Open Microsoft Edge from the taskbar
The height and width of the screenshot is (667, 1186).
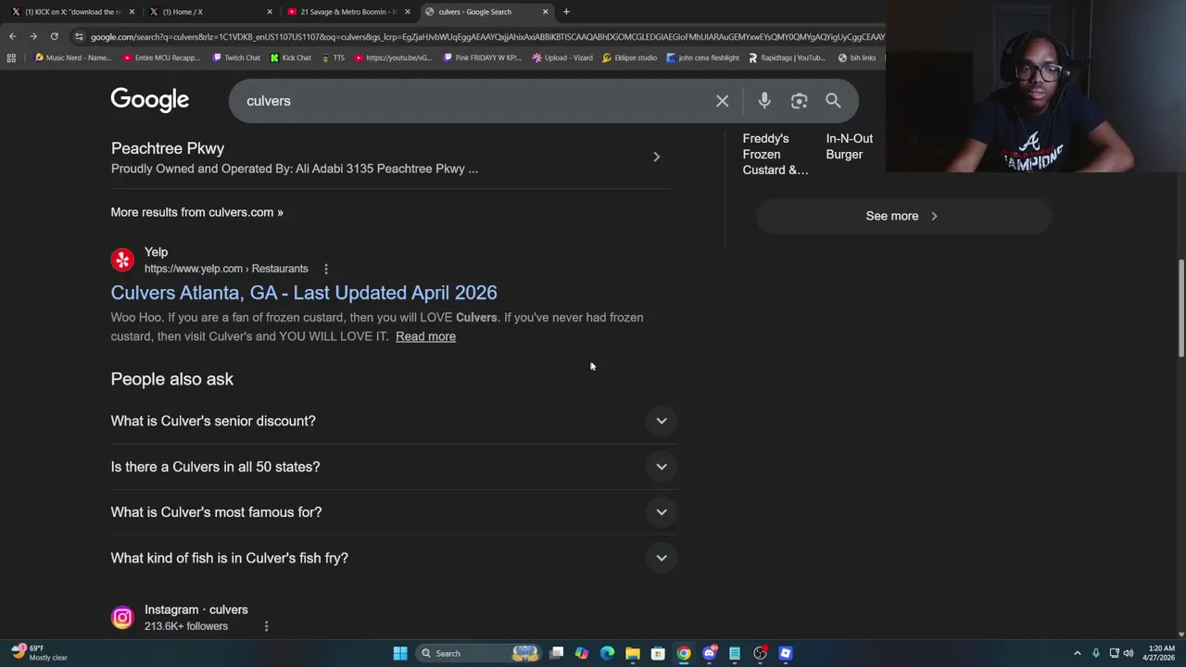pyautogui.click(x=607, y=653)
